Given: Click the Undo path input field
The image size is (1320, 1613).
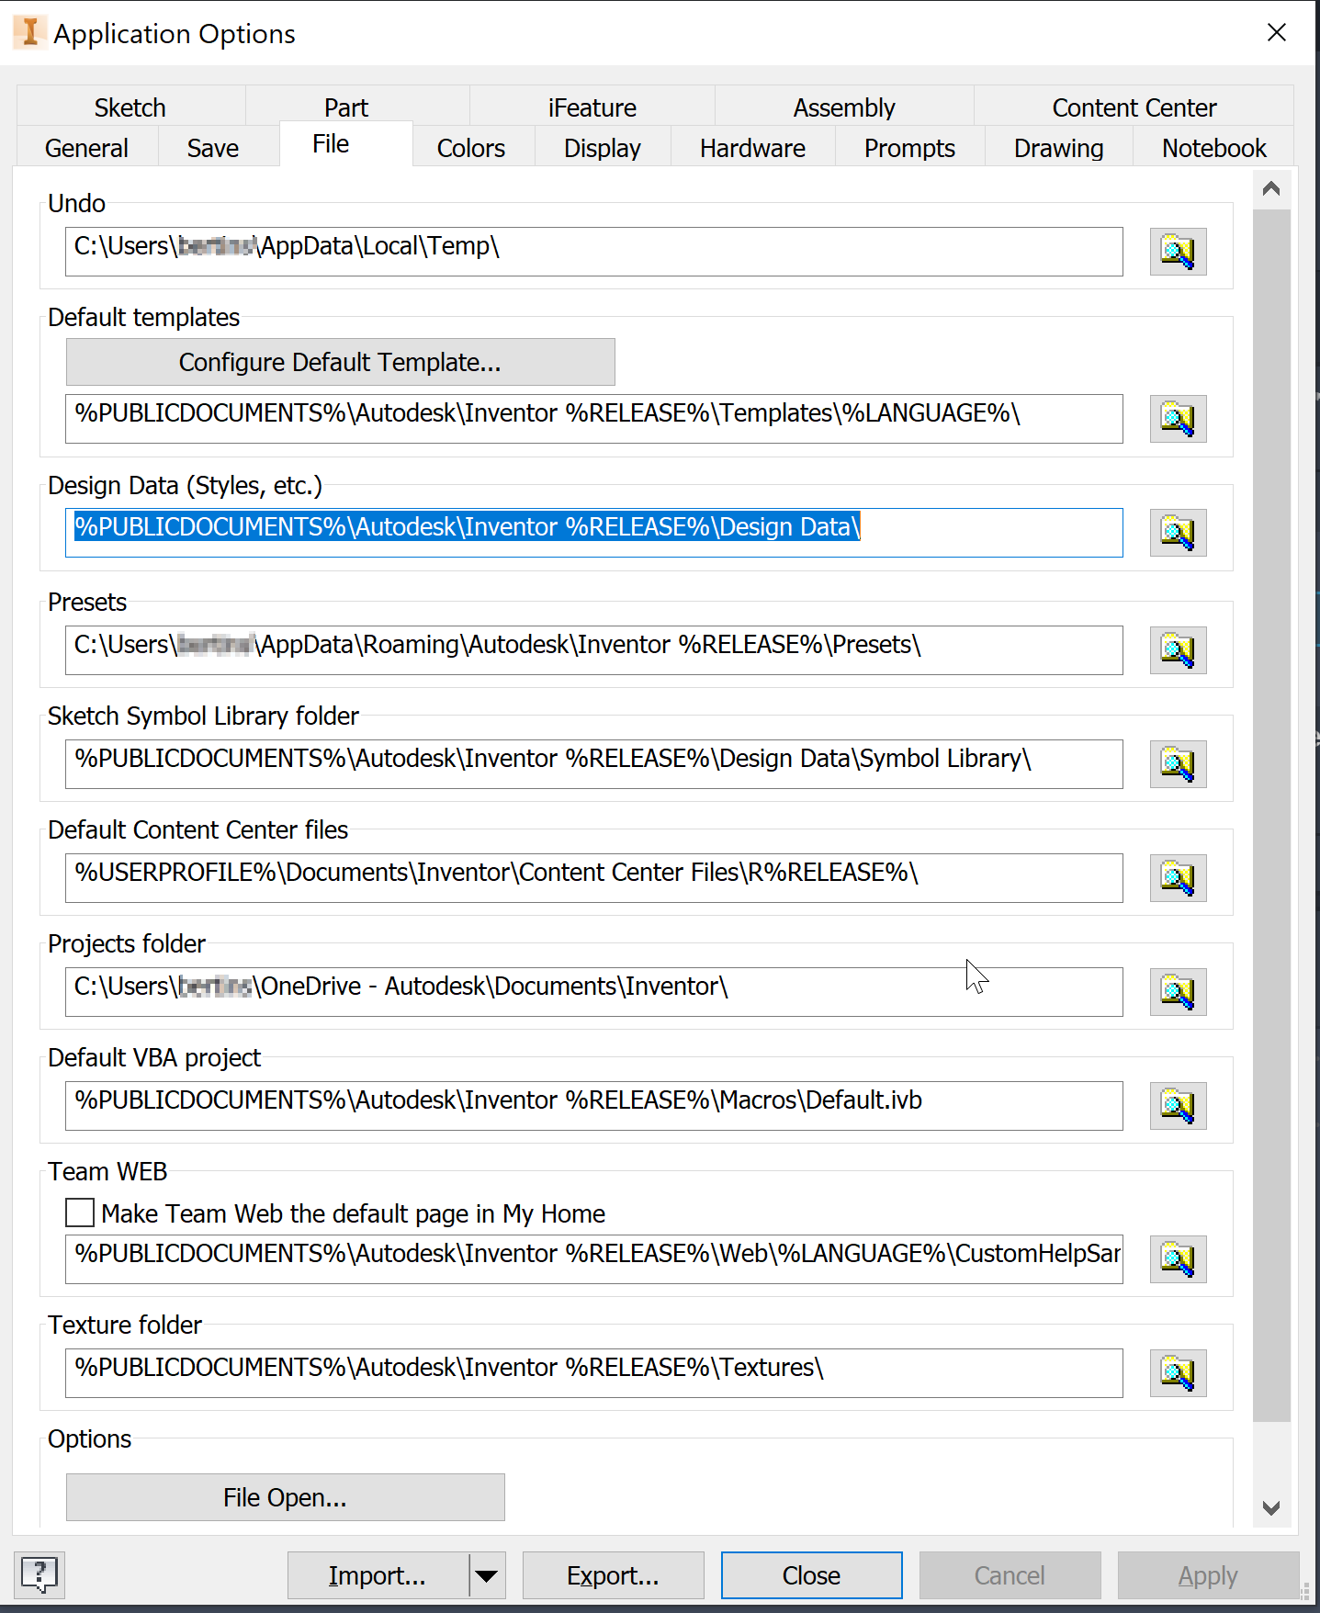Looking at the screenshot, I should [x=593, y=252].
